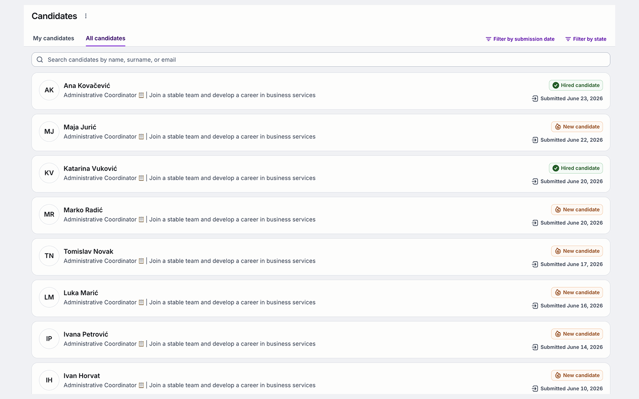Click submission icon next to June 23, 2026

(x=535, y=98)
